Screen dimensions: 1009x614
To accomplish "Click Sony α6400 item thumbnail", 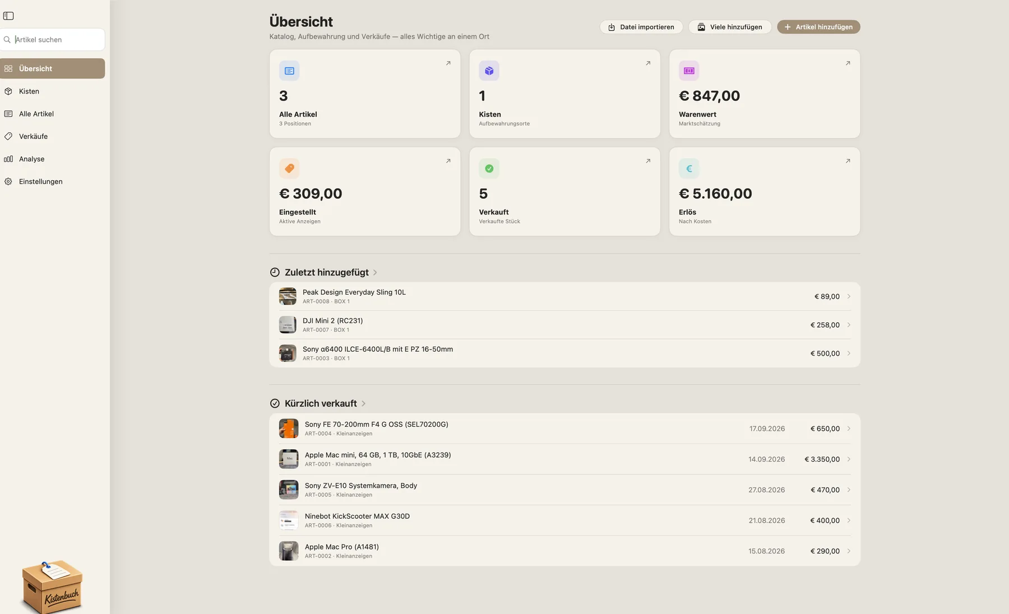I will [x=288, y=353].
